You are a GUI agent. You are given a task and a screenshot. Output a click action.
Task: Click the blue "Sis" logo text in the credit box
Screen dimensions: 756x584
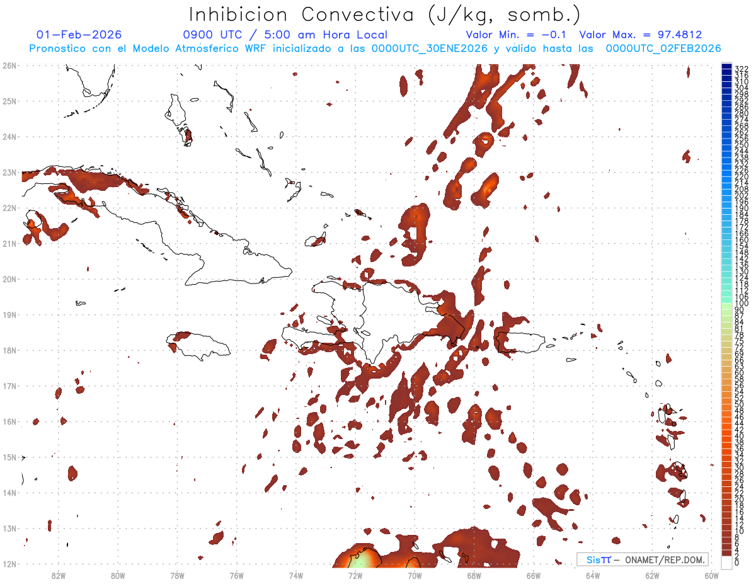pos(593,559)
